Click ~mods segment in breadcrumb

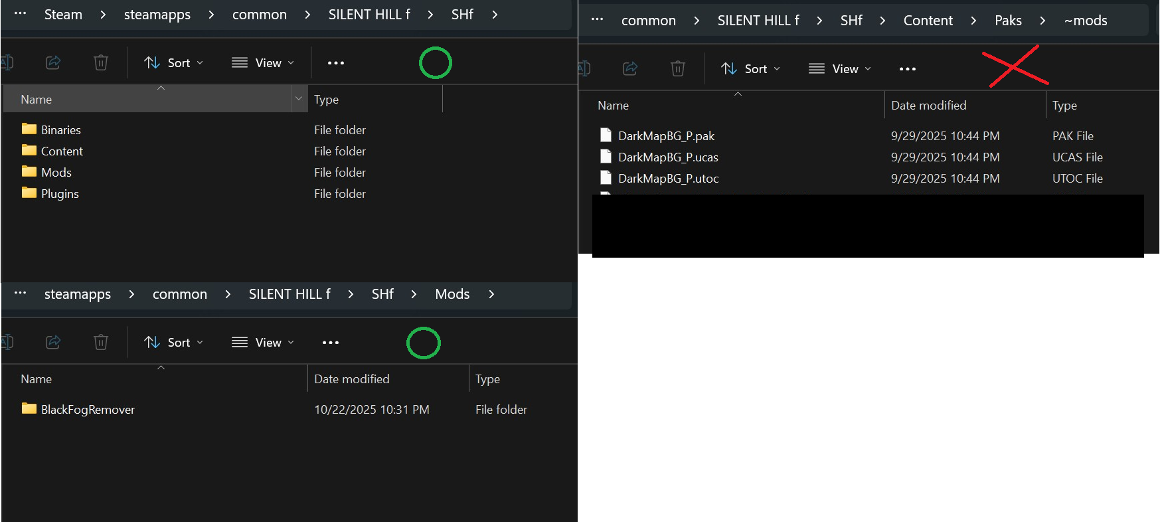(x=1086, y=21)
